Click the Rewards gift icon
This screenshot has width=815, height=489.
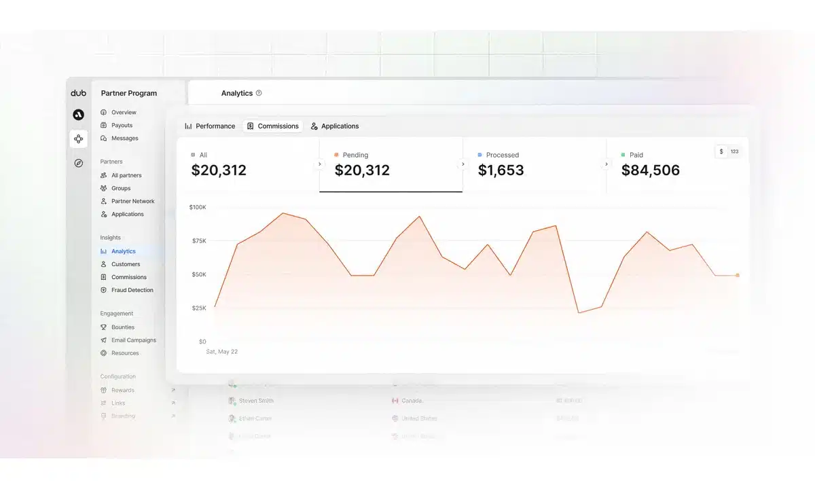click(x=103, y=390)
